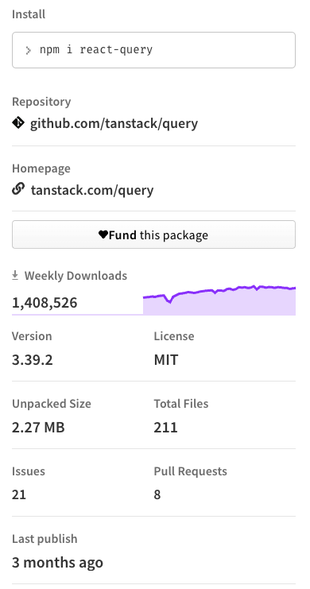Click the version number 3.39.2

(x=33, y=359)
